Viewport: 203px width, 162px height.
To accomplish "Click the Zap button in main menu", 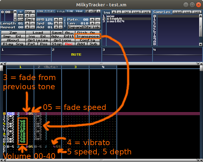I will tap(13, 32).
